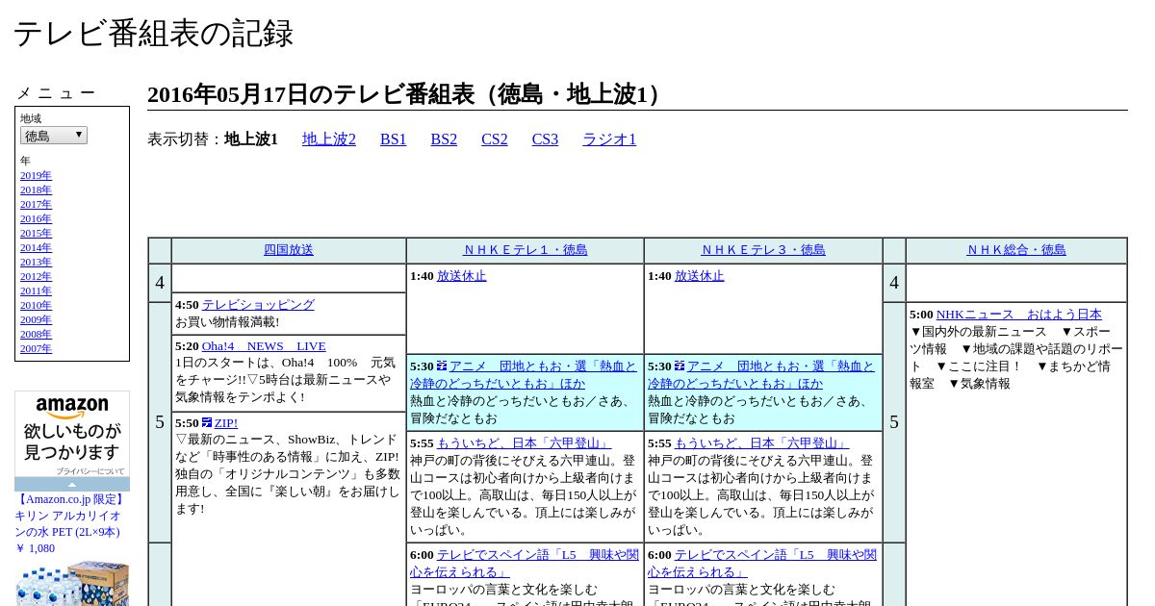Open もういちど、日本「六甲登山」 in NHK Eテレ1
This screenshot has width=1155, height=606.
[x=525, y=443]
